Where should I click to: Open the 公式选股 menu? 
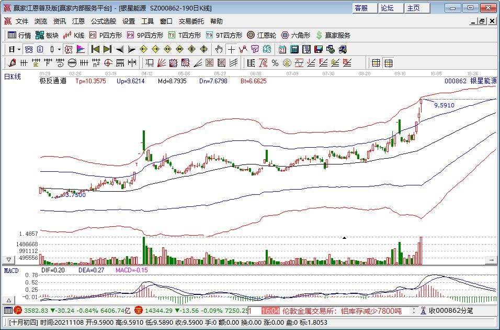pos(104,21)
